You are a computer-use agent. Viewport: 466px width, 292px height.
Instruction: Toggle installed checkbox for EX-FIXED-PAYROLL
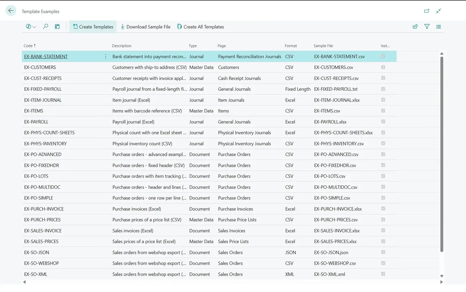383,89
